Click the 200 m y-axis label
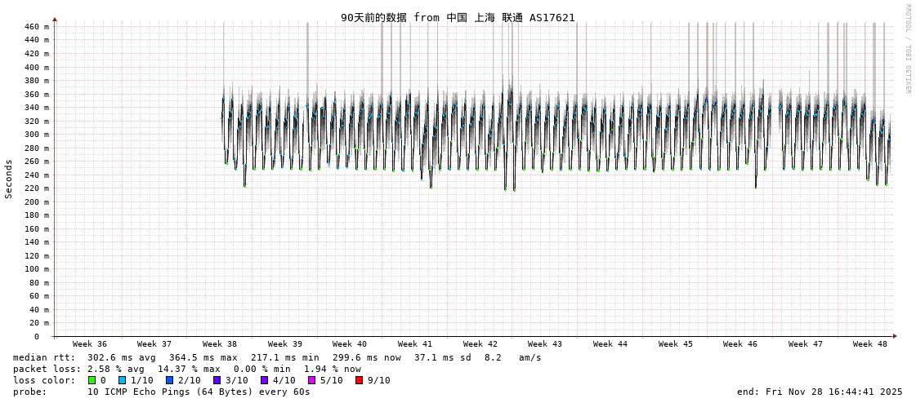 pos(36,201)
